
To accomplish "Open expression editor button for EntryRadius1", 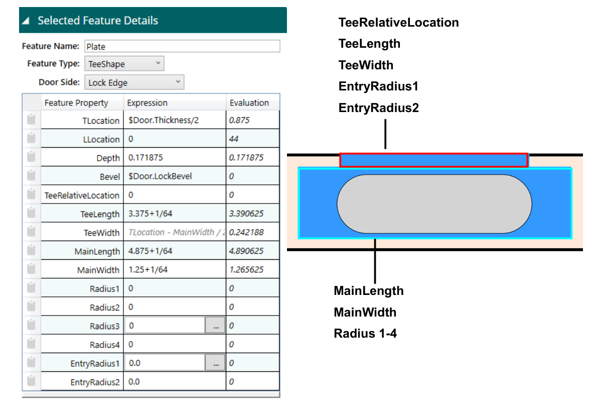I will coord(215,363).
